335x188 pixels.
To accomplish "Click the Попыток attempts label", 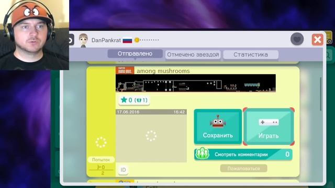I will (x=101, y=160).
